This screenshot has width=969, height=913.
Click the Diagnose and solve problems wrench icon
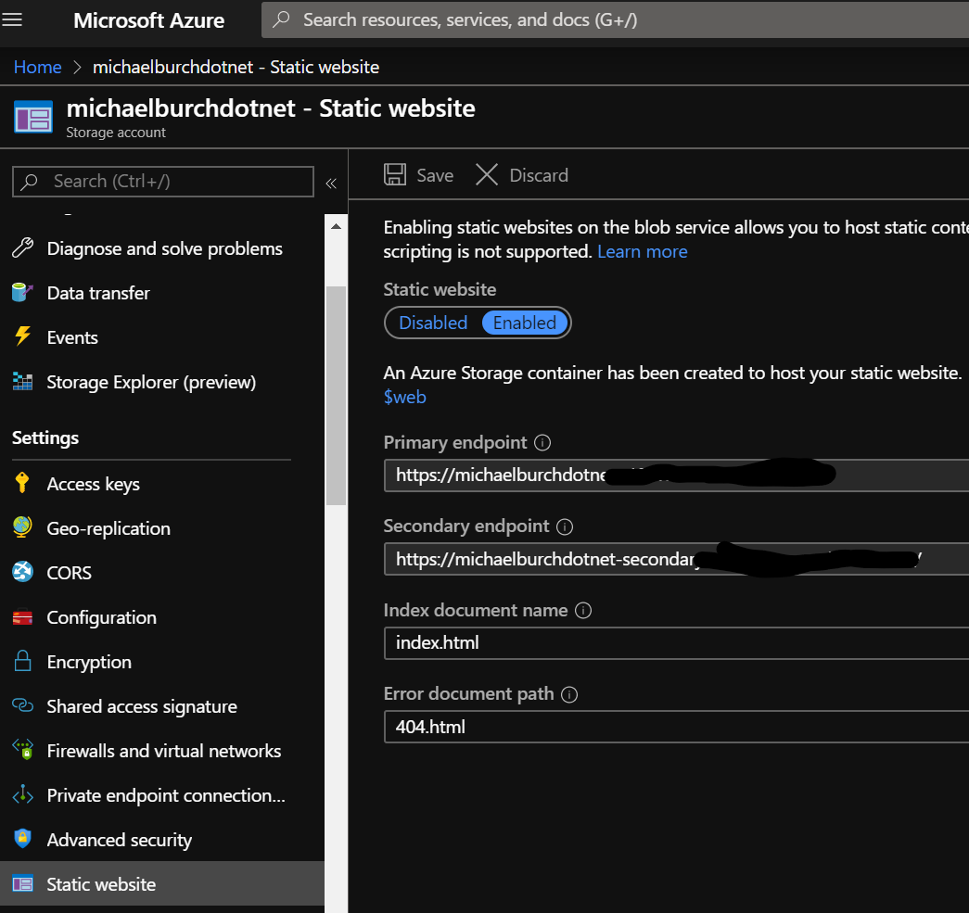pyautogui.click(x=23, y=247)
